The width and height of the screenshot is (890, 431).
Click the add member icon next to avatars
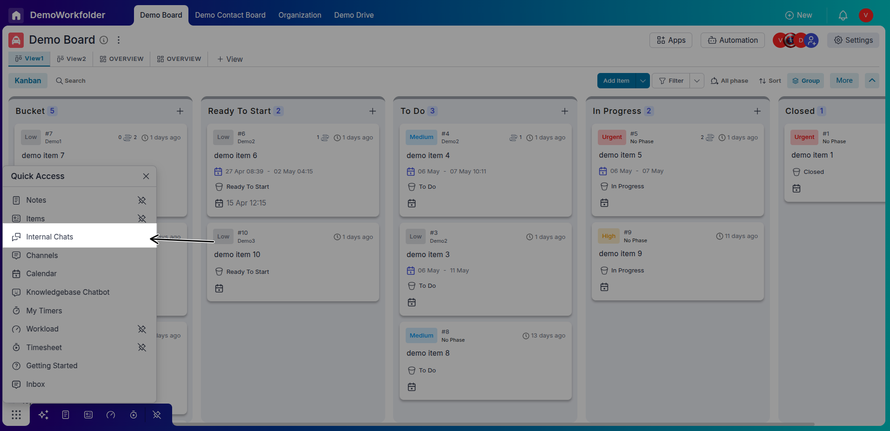[812, 40]
